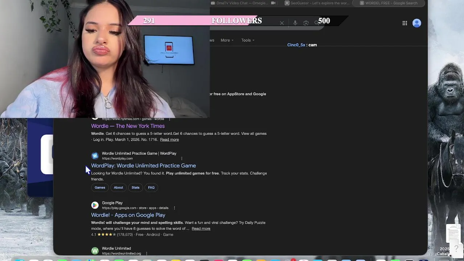The image size is (464, 261).
Task: Expand the Tools dropdown
Action: tap(248, 40)
